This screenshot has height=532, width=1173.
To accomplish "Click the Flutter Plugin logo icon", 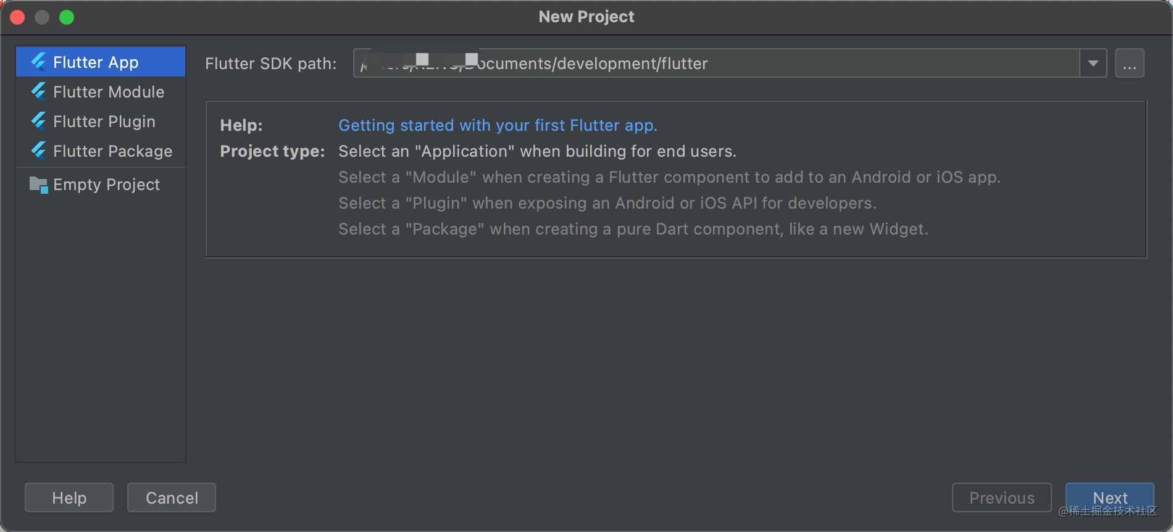I will 39,121.
